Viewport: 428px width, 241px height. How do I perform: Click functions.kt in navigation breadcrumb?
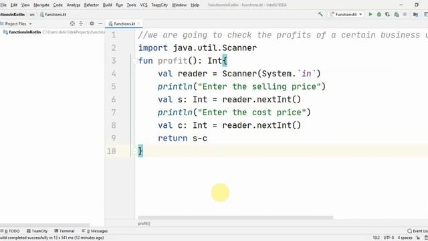(53, 15)
